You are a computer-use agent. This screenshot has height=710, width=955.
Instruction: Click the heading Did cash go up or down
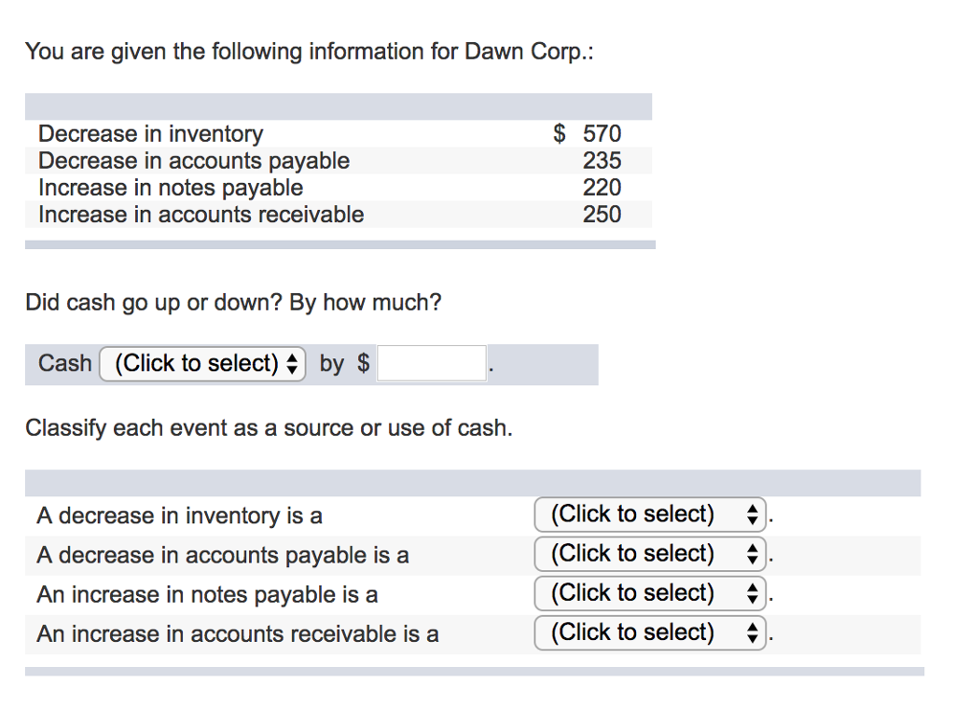tap(234, 302)
